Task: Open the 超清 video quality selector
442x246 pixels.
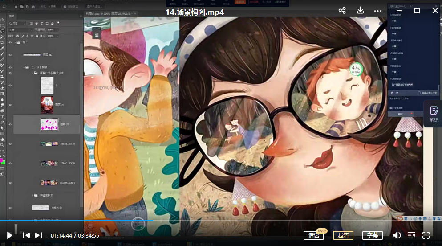Action: [x=343, y=235]
